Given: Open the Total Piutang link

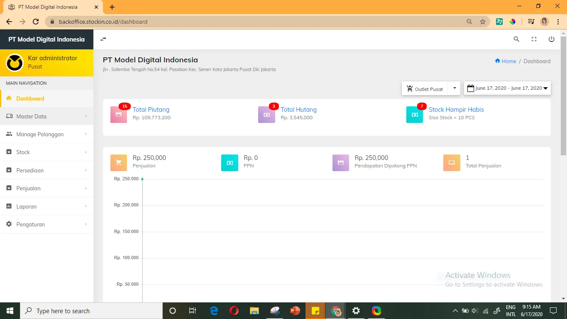Looking at the screenshot, I should [151, 110].
